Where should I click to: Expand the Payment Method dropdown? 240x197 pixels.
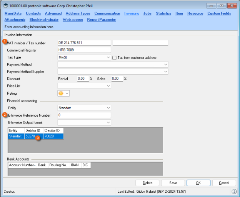click(x=165, y=65)
